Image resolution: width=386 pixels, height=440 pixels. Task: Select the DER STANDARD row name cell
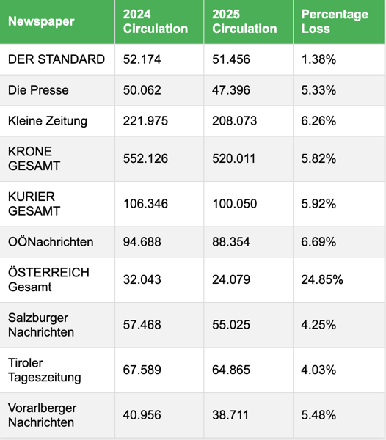click(x=57, y=59)
